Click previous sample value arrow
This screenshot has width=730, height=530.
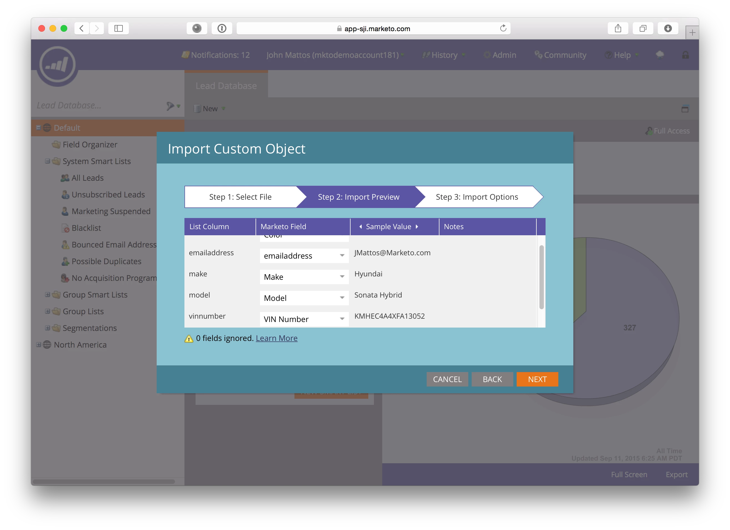(x=361, y=227)
